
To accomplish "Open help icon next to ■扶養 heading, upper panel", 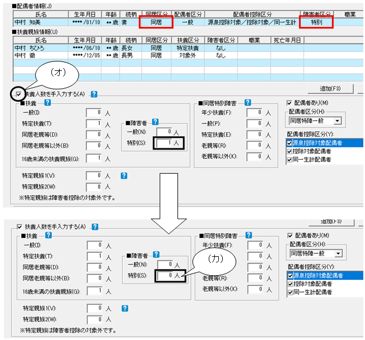I will pos(47,103).
